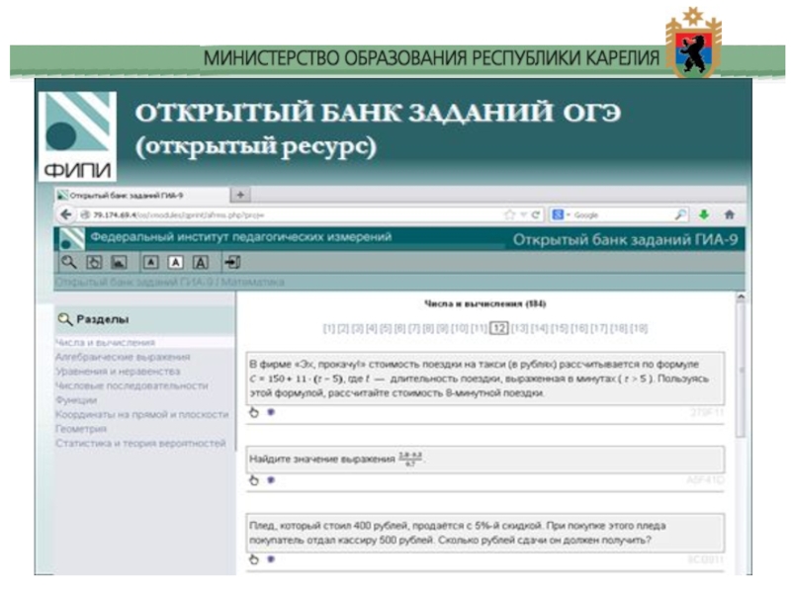Image resolution: width=791 pixels, height=593 pixels.
Task: Go to page [16] of tasks
Action: (x=579, y=328)
